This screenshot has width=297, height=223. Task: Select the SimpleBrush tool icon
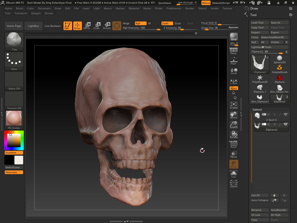coord(279,69)
